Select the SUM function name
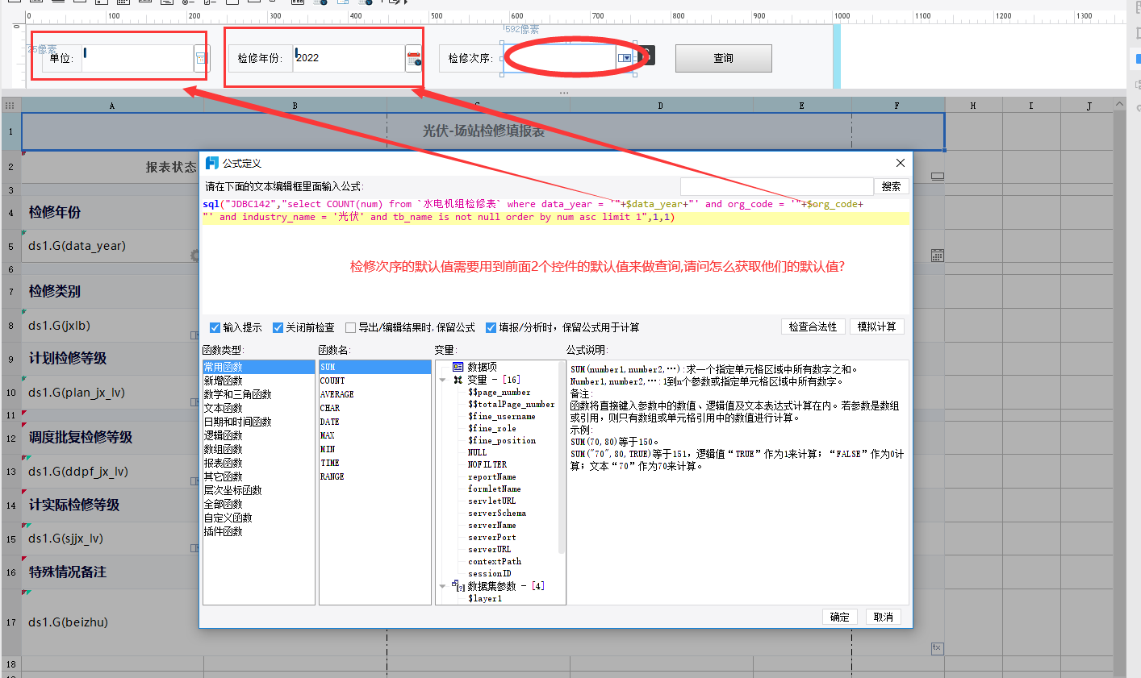The width and height of the screenshot is (1141, 678). [x=374, y=367]
